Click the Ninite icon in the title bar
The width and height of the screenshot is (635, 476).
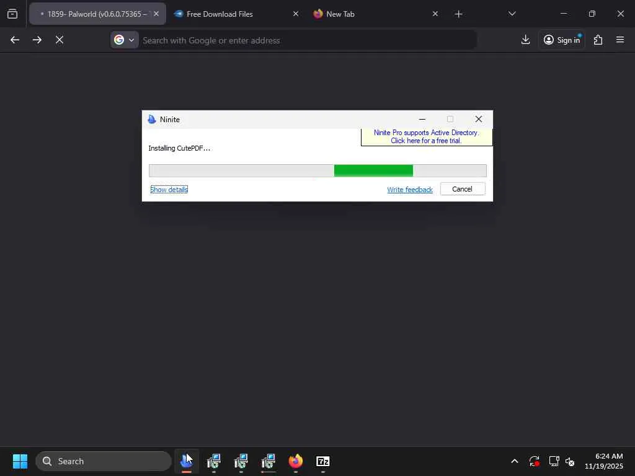(x=152, y=120)
